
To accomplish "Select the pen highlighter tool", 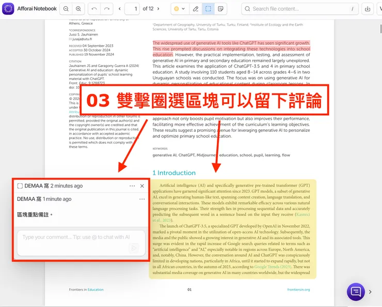I will point(195,9).
